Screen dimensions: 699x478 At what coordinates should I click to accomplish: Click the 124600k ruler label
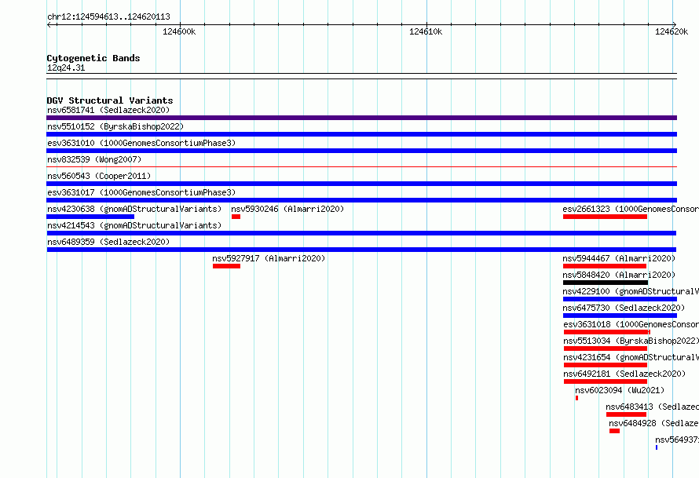click(x=179, y=31)
